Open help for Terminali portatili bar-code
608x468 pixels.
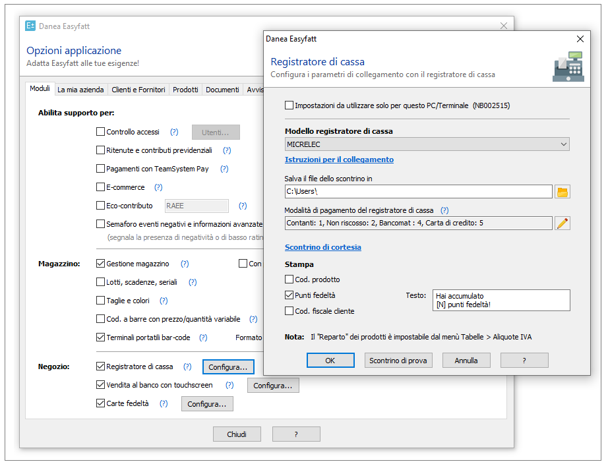pyautogui.click(x=203, y=337)
